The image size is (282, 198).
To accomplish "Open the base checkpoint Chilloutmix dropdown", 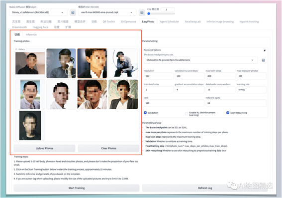I will click(x=200, y=60).
